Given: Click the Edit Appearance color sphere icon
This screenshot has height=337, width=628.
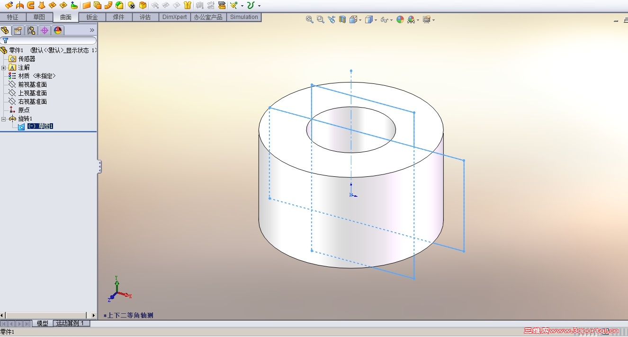Looking at the screenshot, I should click(x=400, y=19).
